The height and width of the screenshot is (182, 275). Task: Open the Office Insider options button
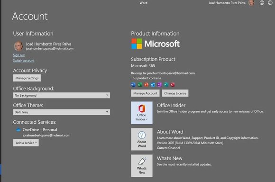pos(142,113)
